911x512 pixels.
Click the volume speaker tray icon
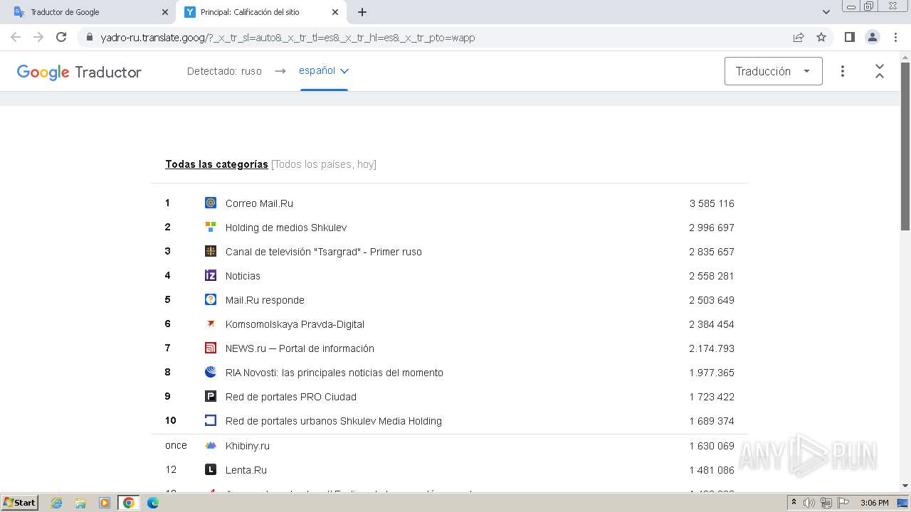click(809, 503)
